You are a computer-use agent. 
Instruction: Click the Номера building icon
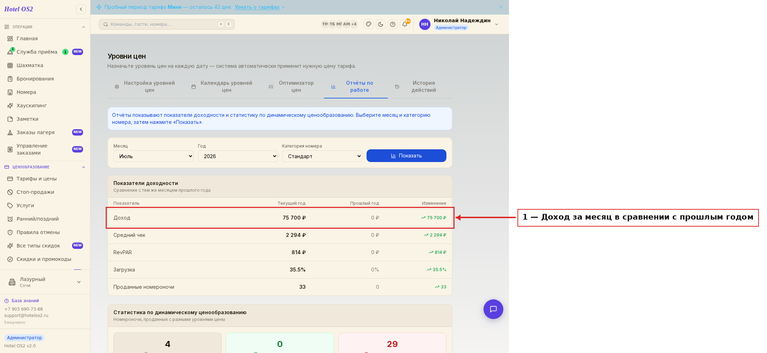coord(10,92)
